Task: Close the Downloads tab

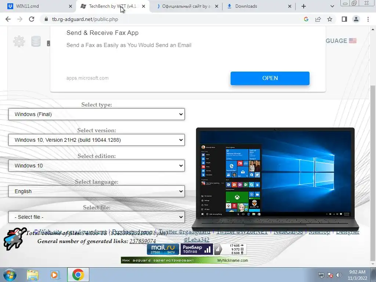Action: point(290,6)
